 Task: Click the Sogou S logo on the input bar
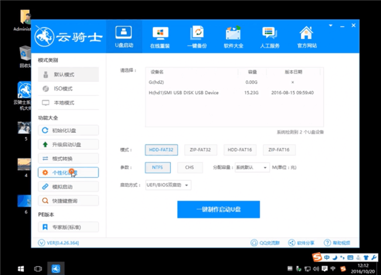point(317,257)
